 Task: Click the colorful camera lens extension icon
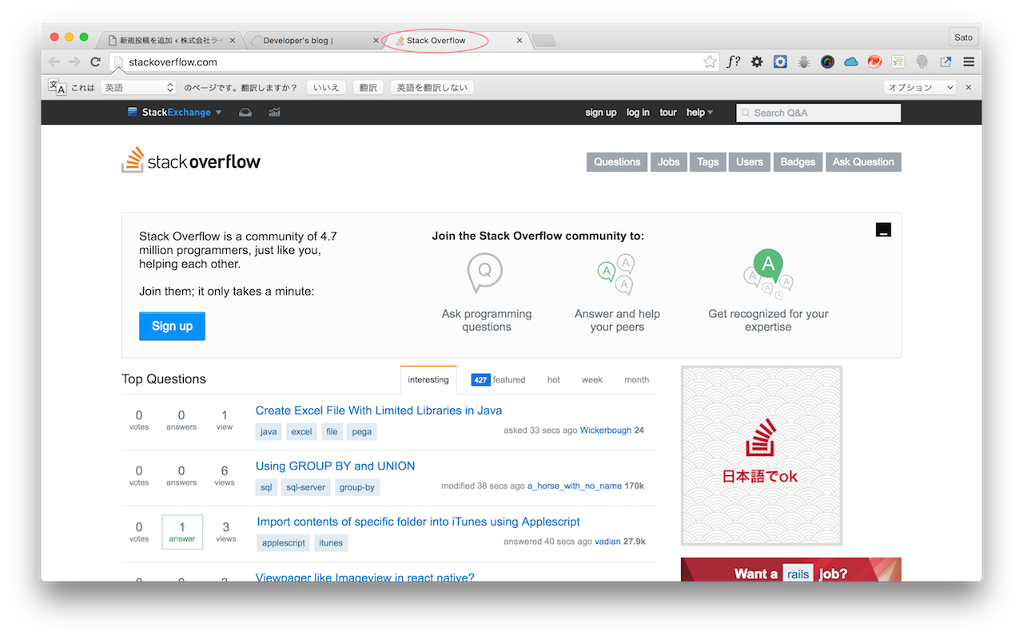pos(827,62)
